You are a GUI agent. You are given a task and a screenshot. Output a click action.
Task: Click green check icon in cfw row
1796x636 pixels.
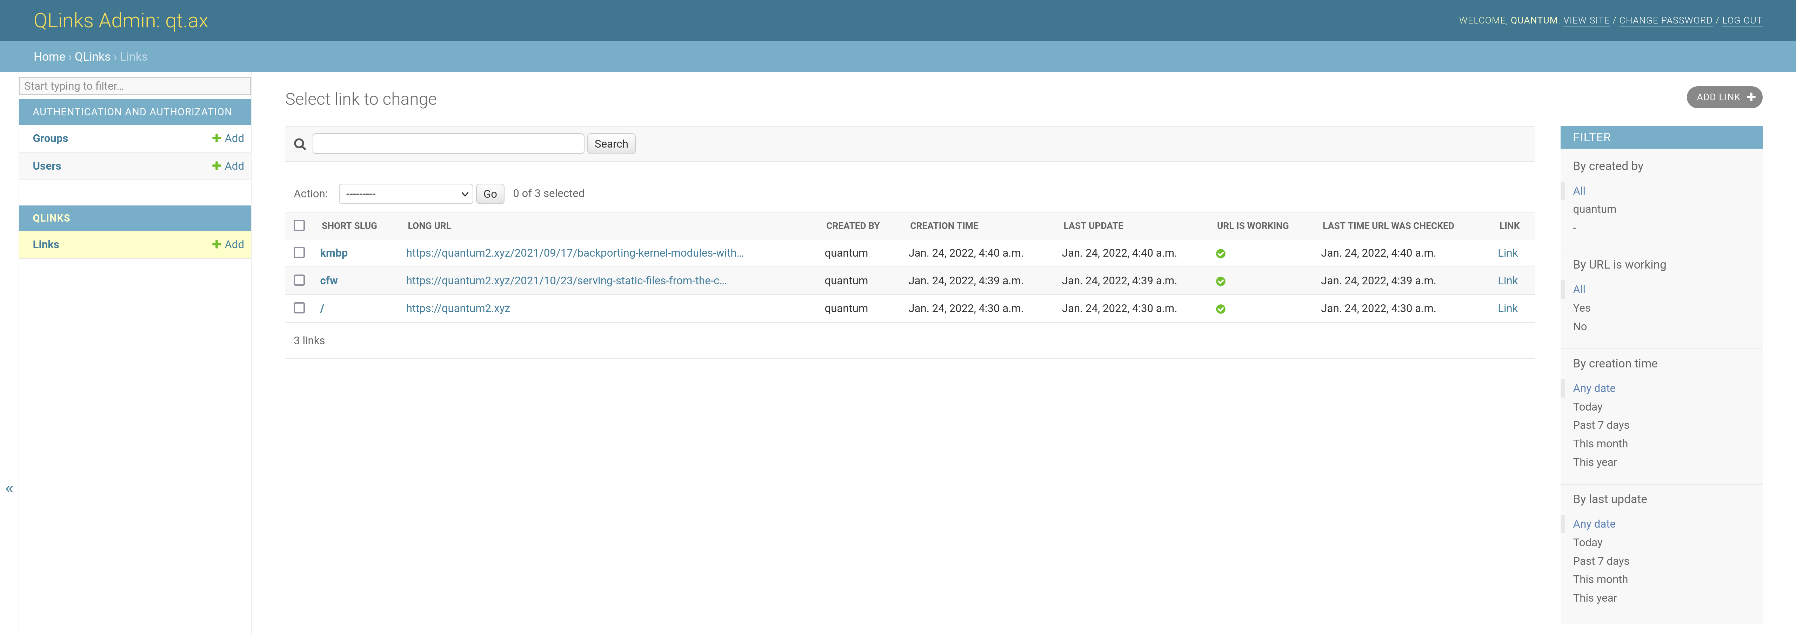coord(1220,282)
